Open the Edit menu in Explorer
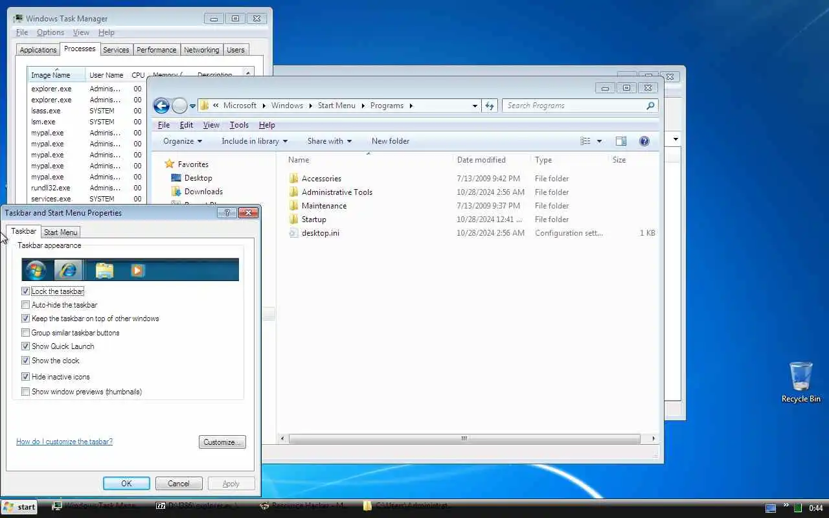Image resolution: width=829 pixels, height=518 pixels. coord(187,125)
